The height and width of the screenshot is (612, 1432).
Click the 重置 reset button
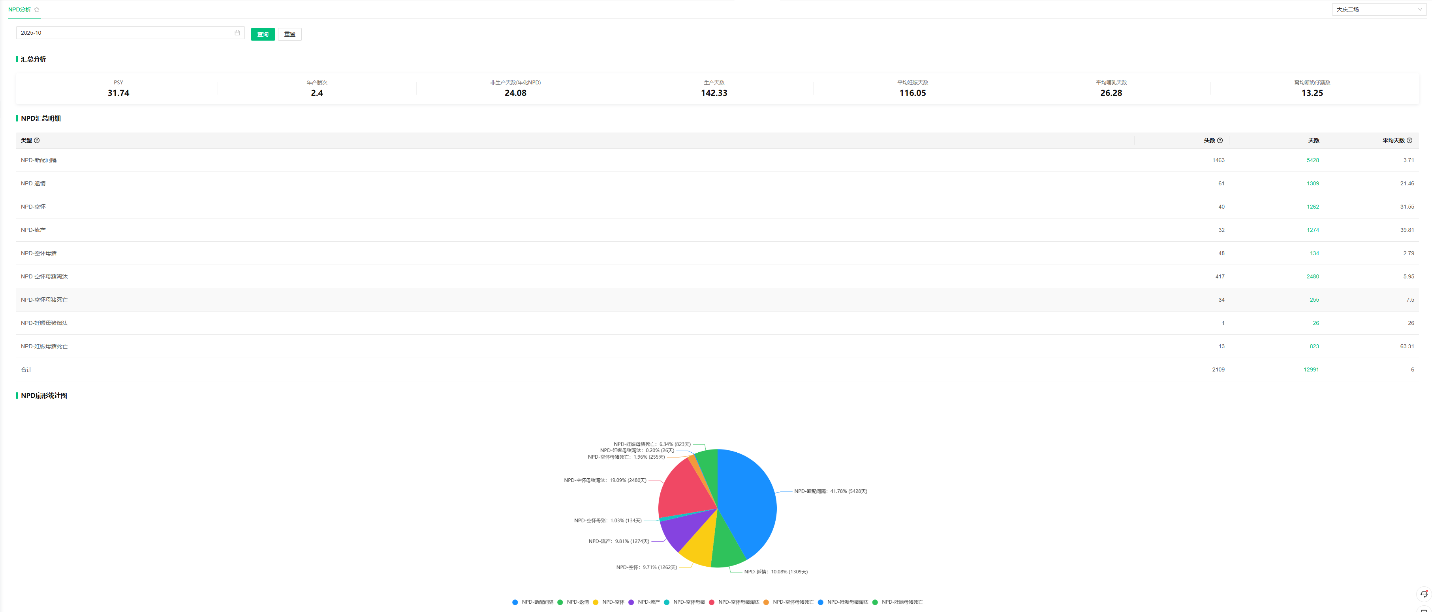coord(289,34)
